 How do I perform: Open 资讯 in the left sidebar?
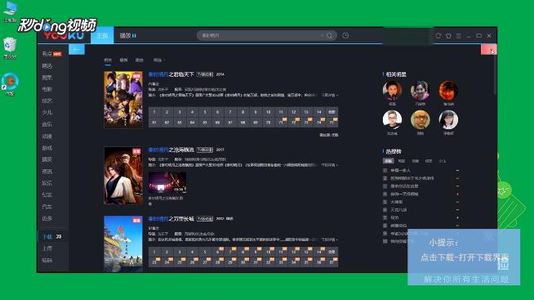pos(47,171)
